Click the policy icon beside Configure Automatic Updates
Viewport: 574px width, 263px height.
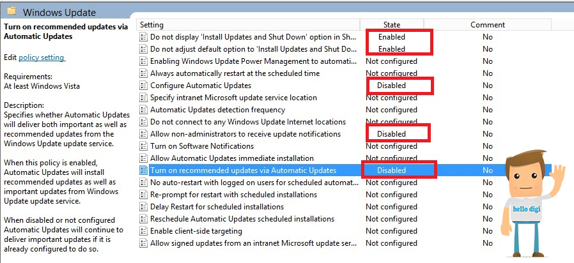coord(143,86)
